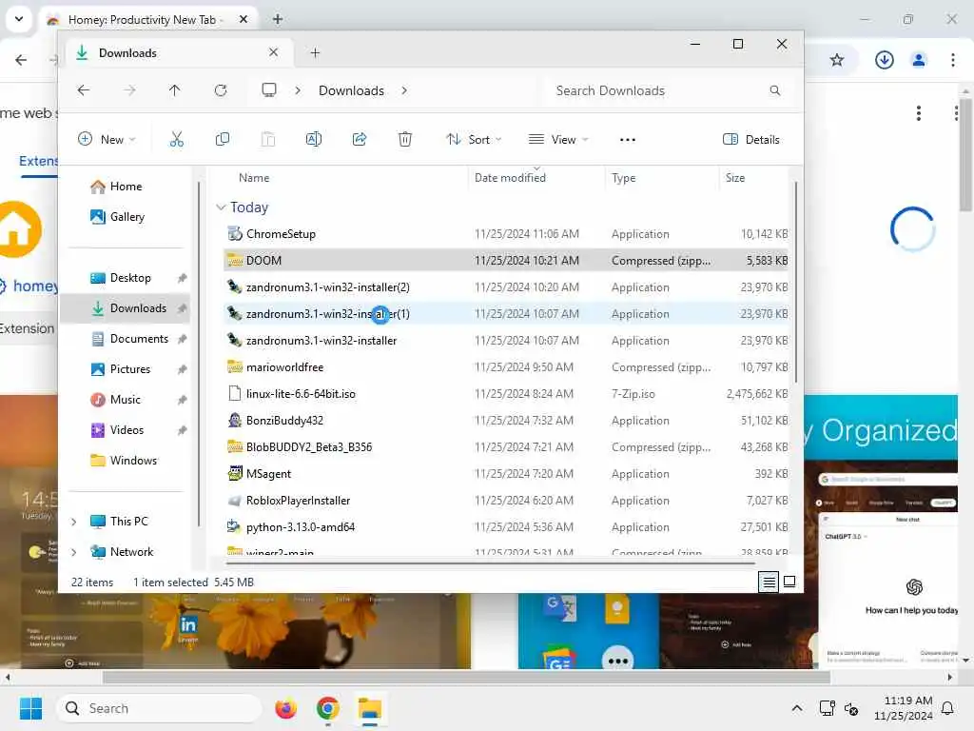Show hidden system tray icons chevron
Image resolution: width=974 pixels, height=731 pixels.
(x=797, y=708)
